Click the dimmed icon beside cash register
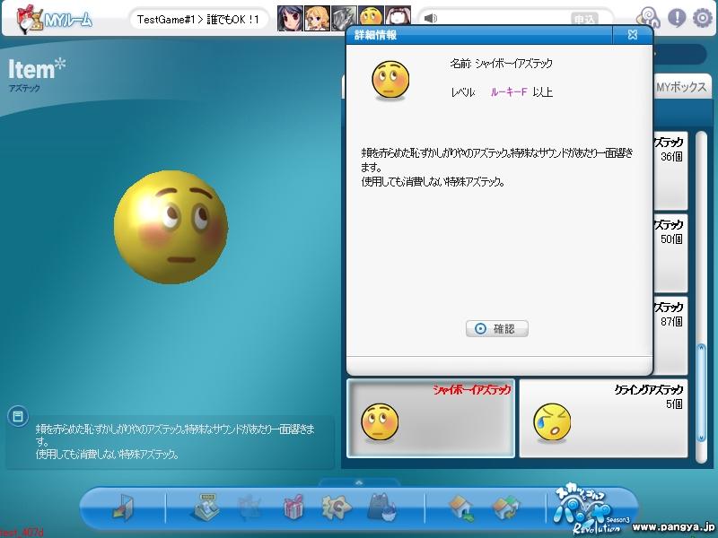Screen dimensions: 718x538 coord(250,508)
